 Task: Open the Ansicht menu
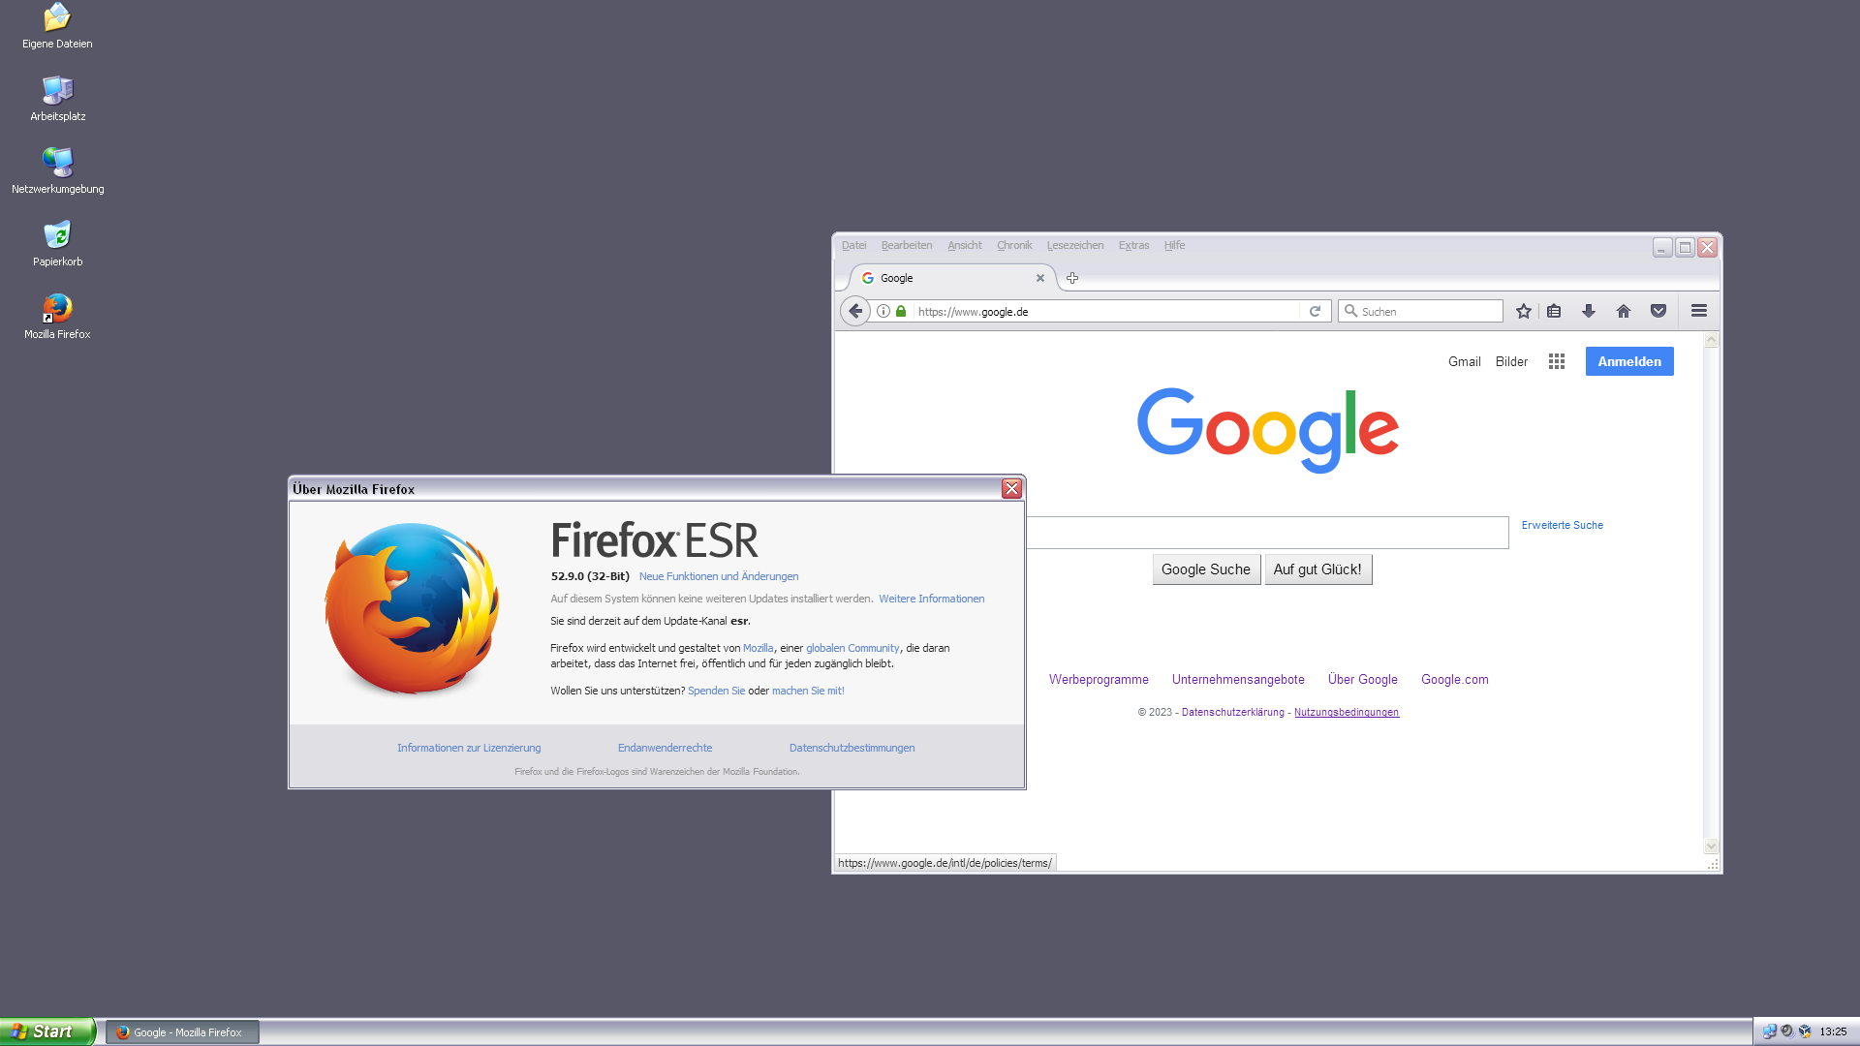click(x=965, y=245)
